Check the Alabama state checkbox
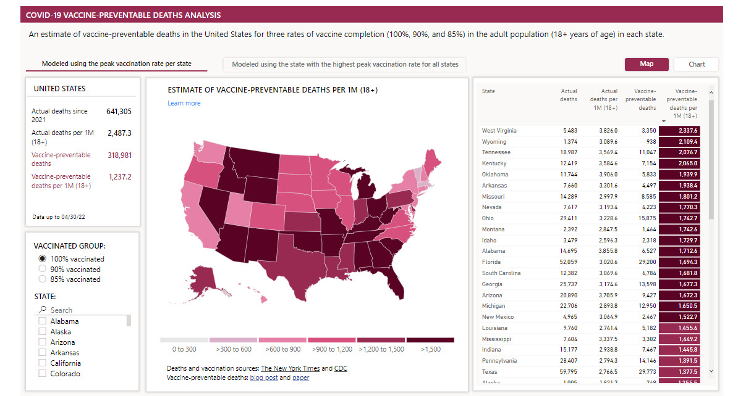Screen dimensions: 738x396 coord(43,321)
